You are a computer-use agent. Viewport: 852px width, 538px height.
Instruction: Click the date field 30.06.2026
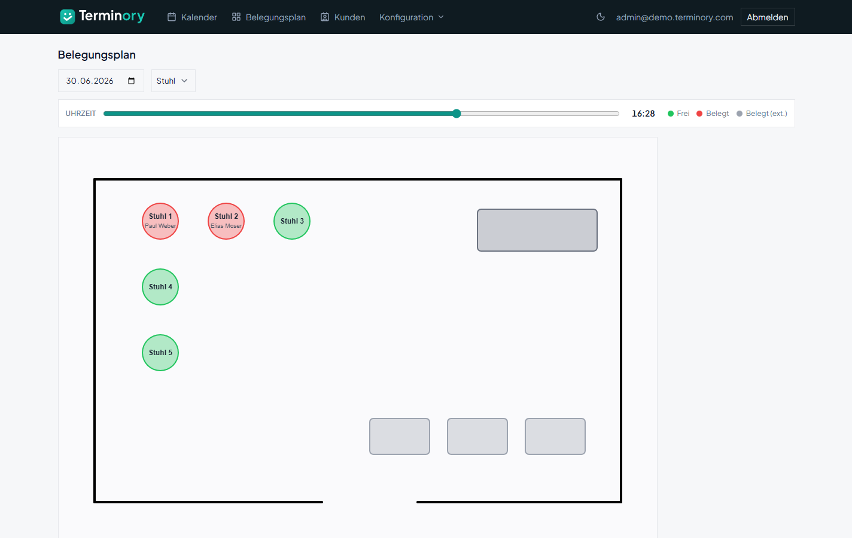pos(101,81)
